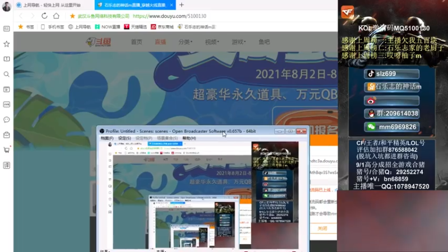Open the sidebar LIVE icon
Screen dimensions: 448x252
[6, 105]
